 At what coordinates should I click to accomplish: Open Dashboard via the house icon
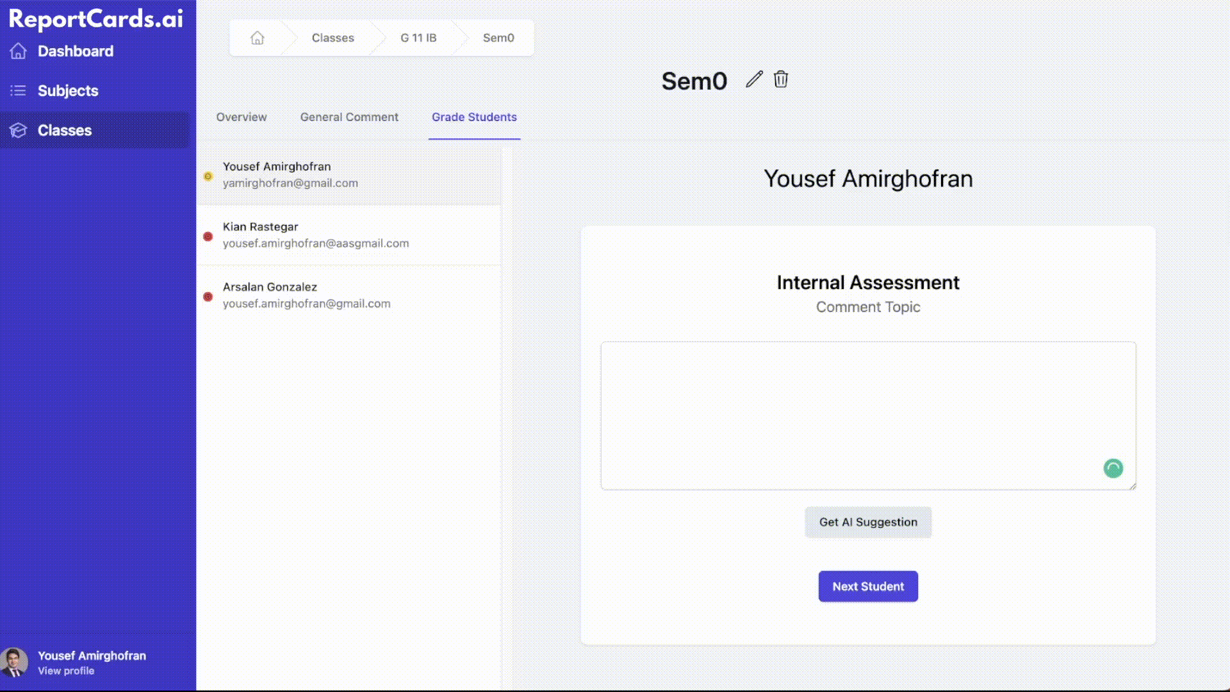click(19, 51)
